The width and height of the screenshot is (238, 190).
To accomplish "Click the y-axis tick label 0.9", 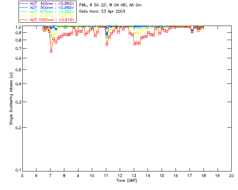I will tap(18, 33).
